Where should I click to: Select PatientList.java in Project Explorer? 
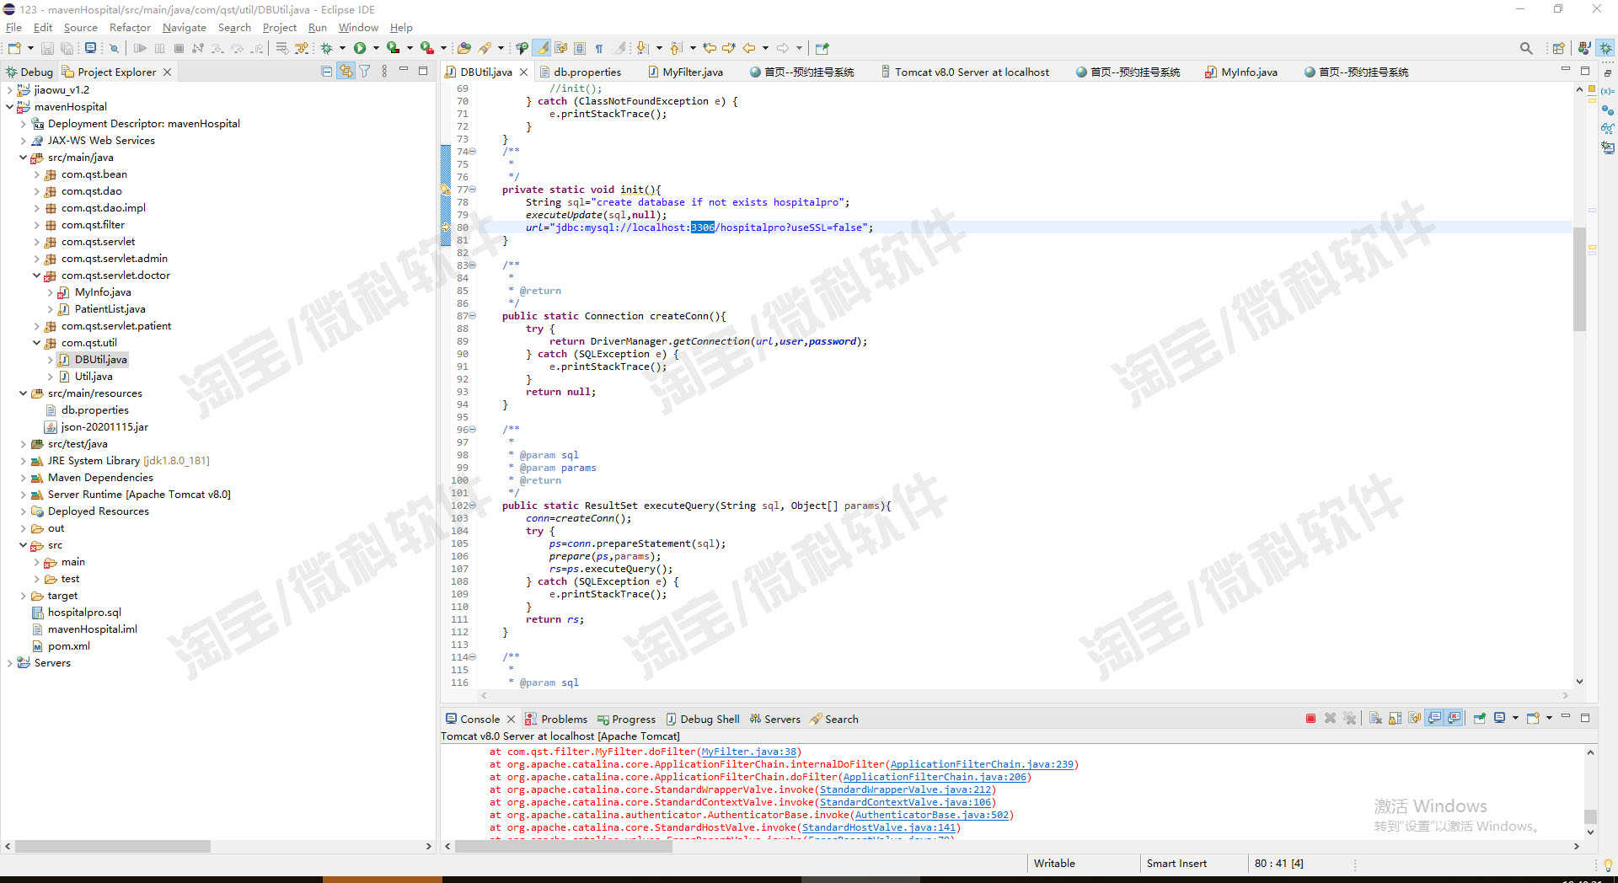(x=110, y=309)
